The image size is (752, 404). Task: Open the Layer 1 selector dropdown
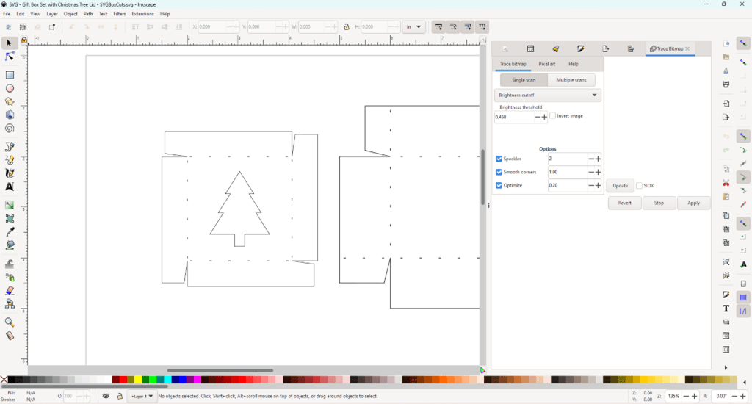tap(142, 396)
